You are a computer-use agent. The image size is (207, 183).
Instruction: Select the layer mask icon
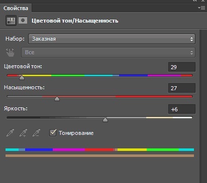coord(23,21)
